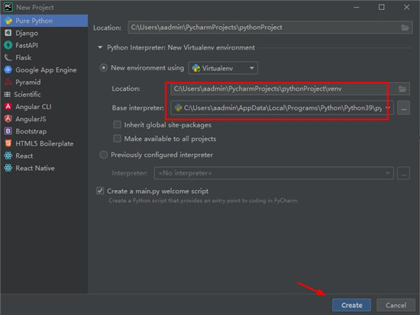Pick the HTML5 Boilerplate icon
Image resolution: width=420 pixels, height=315 pixels.
pyautogui.click(x=8, y=143)
